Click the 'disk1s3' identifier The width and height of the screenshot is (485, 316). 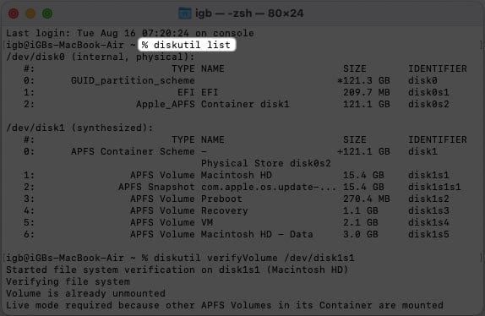coord(428,211)
